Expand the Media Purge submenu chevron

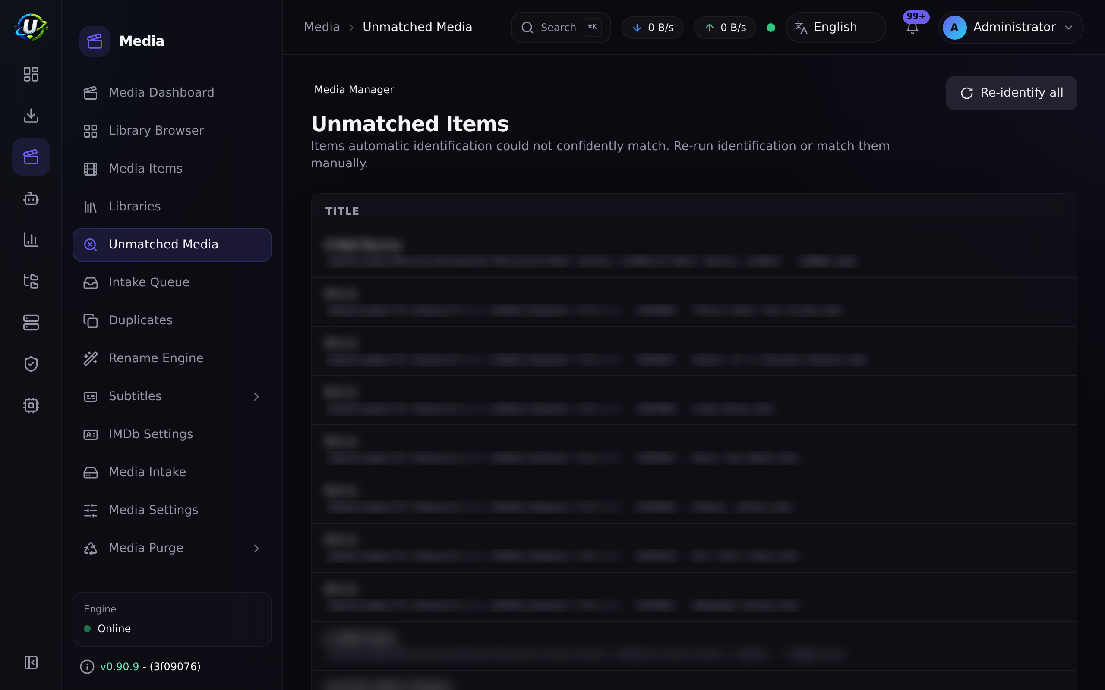[x=256, y=548]
